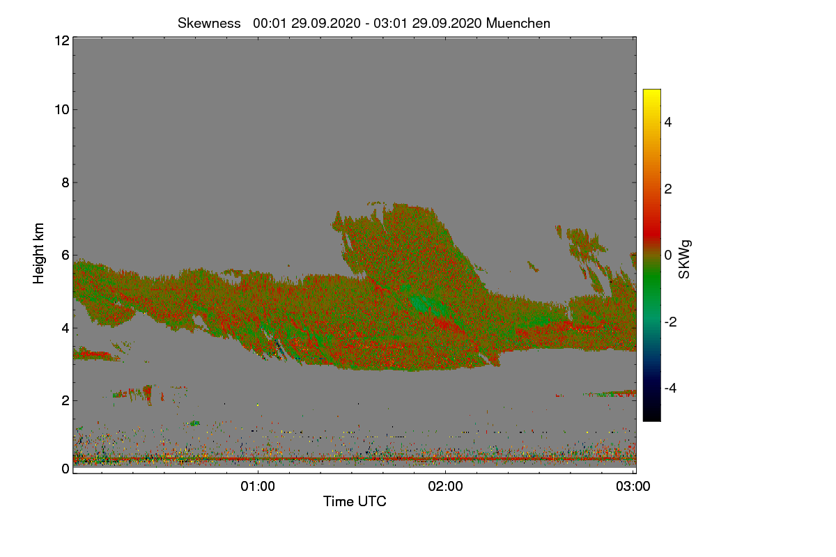836x557 pixels.
Task: Click the 03:00 time axis label
Action: tap(633, 487)
